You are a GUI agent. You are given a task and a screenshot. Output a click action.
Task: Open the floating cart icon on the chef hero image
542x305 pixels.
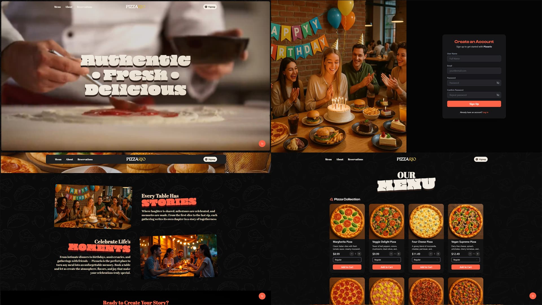262,144
